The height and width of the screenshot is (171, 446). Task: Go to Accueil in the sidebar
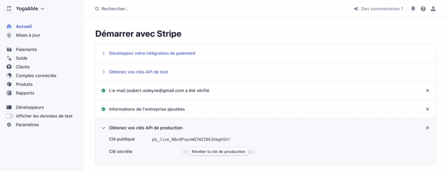[x=24, y=26]
